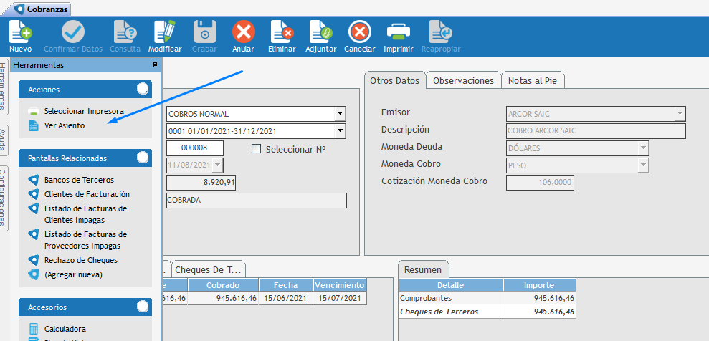Open the Calculadora accessory
Viewport: 709px width, 341px height.
(x=65, y=329)
